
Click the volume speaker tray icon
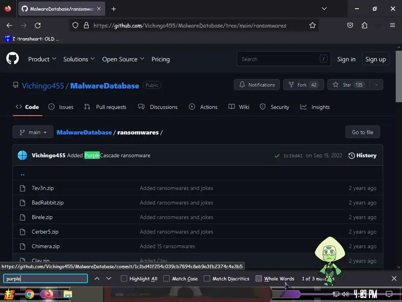pyautogui.click(x=345, y=294)
